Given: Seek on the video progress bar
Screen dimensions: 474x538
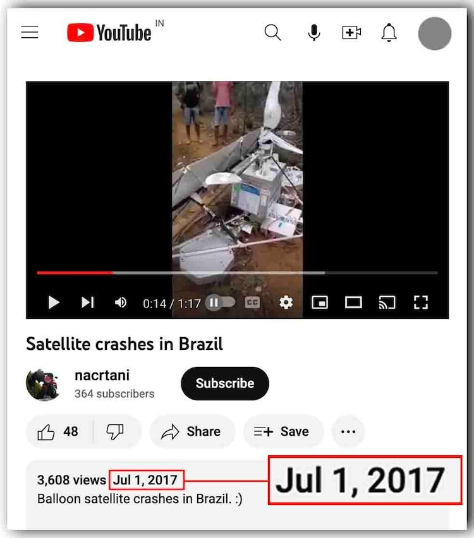Looking at the screenshot, I should tap(238, 273).
